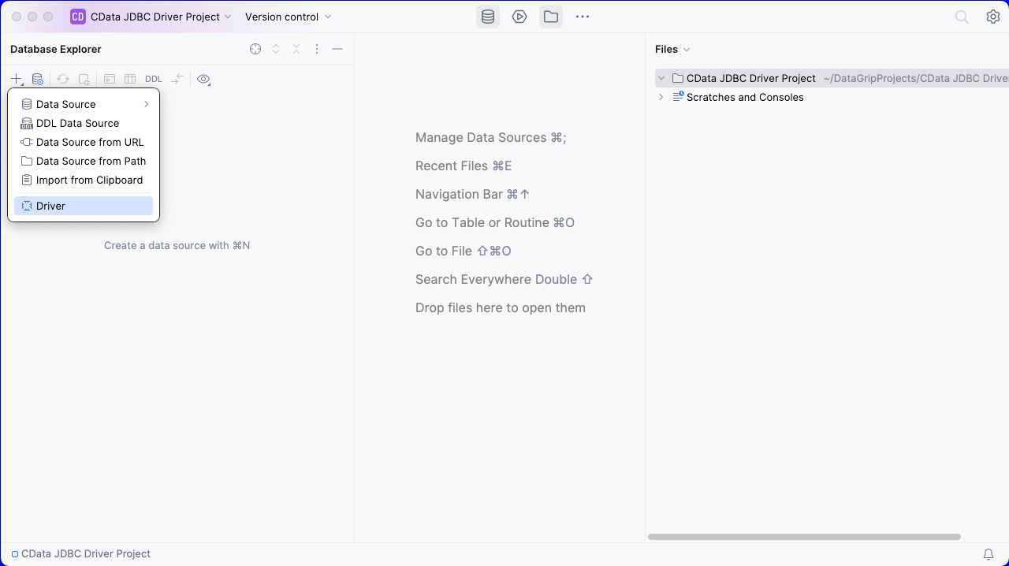
Task: Collapse the CData JDBC Driver Project folder node
Action: pyautogui.click(x=661, y=78)
